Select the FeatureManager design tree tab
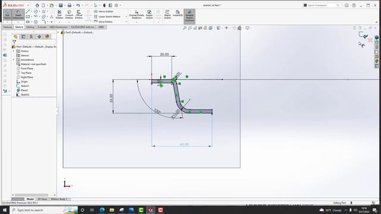Screen dimensions: 381x214 pos(15,37)
